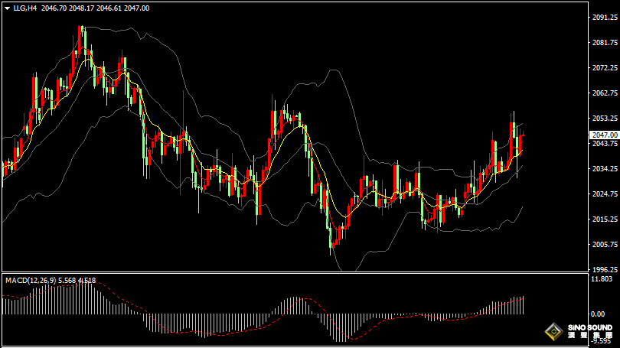
Task: Click the 2024.75 price axis label
Action: coord(604,194)
